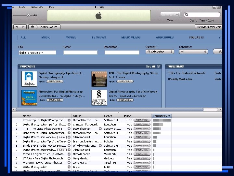The image size is (234, 176).
Task: Open arrow beside LT Foto row name
Action: (69, 158)
